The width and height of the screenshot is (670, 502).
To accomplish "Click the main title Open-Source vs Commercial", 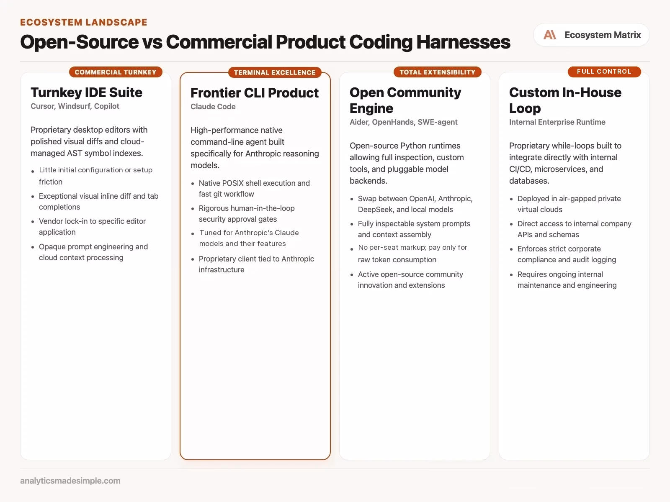I will pos(265,42).
